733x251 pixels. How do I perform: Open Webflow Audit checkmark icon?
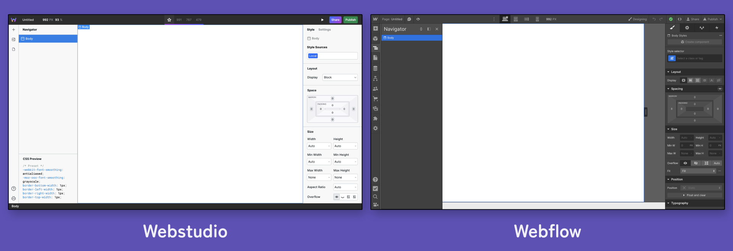coord(375,188)
